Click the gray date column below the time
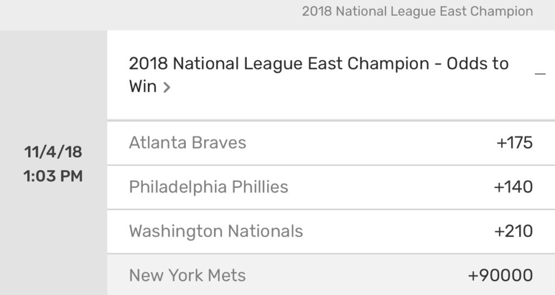555x295 pixels. point(53,239)
